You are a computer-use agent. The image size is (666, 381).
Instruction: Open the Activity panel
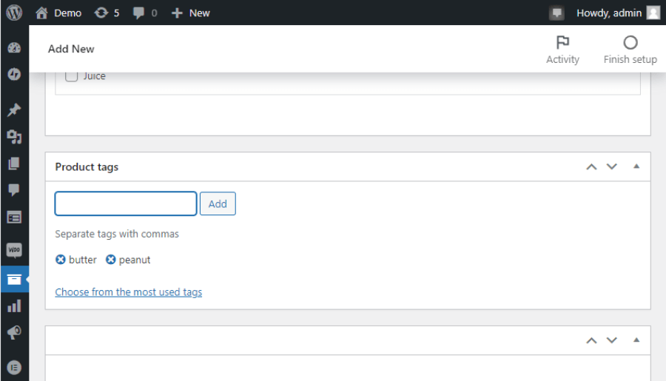click(x=562, y=50)
